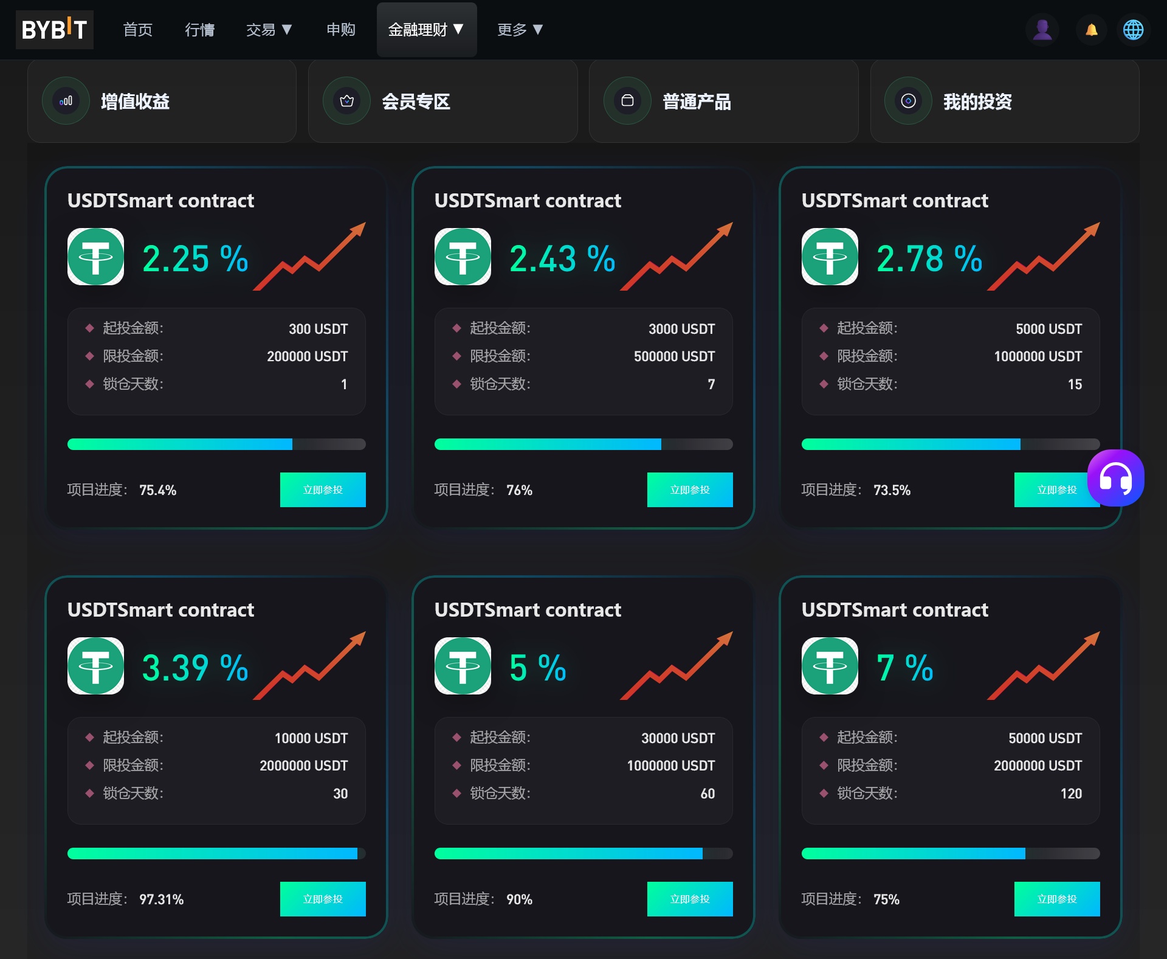This screenshot has width=1167, height=959.
Task: Click the 73.5% progress value
Action: [x=892, y=490]
